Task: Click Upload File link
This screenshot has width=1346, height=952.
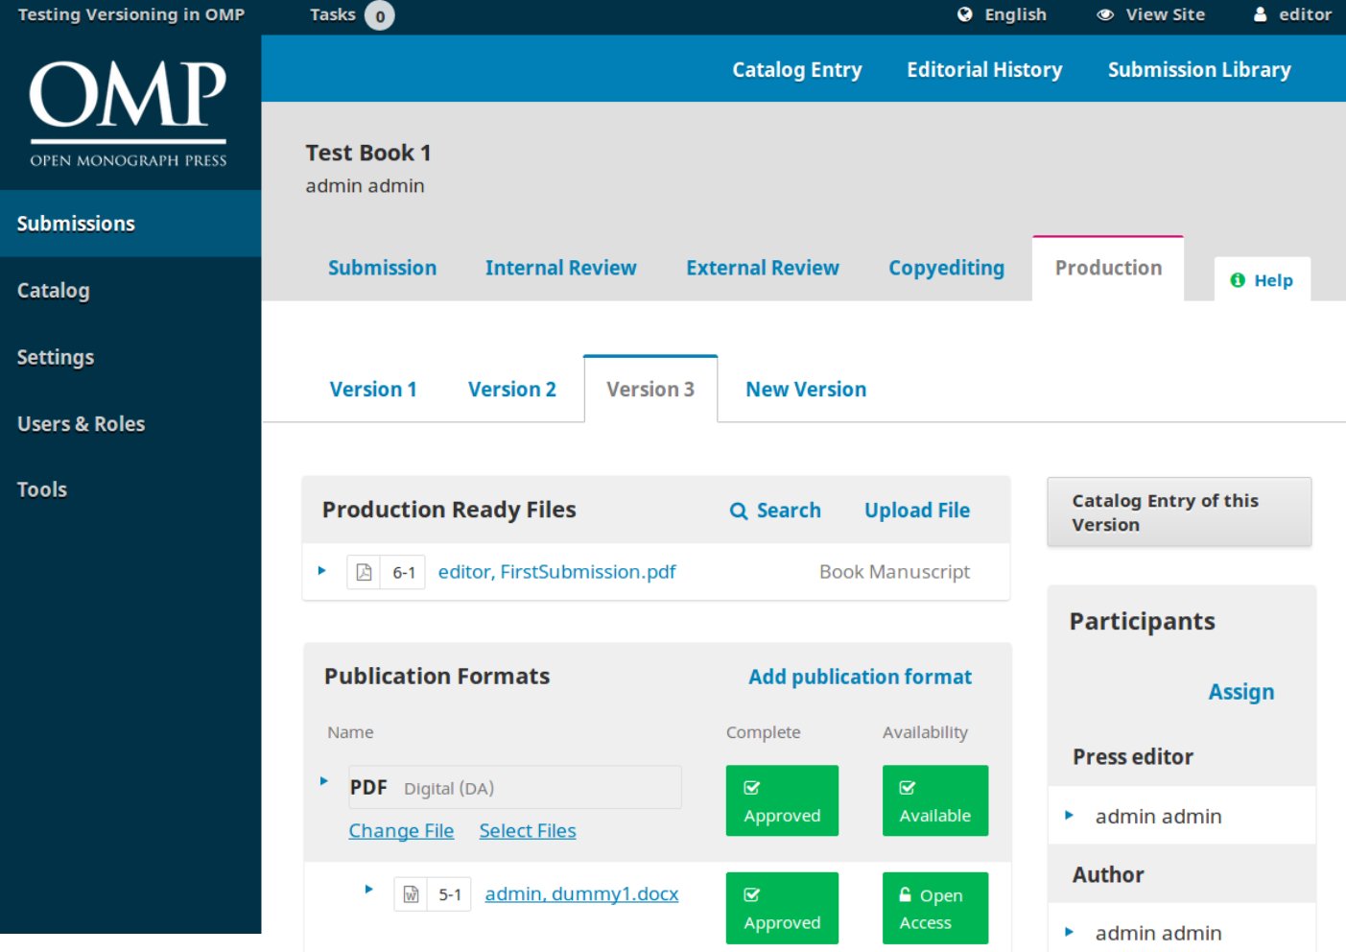Action: (917, 511)
